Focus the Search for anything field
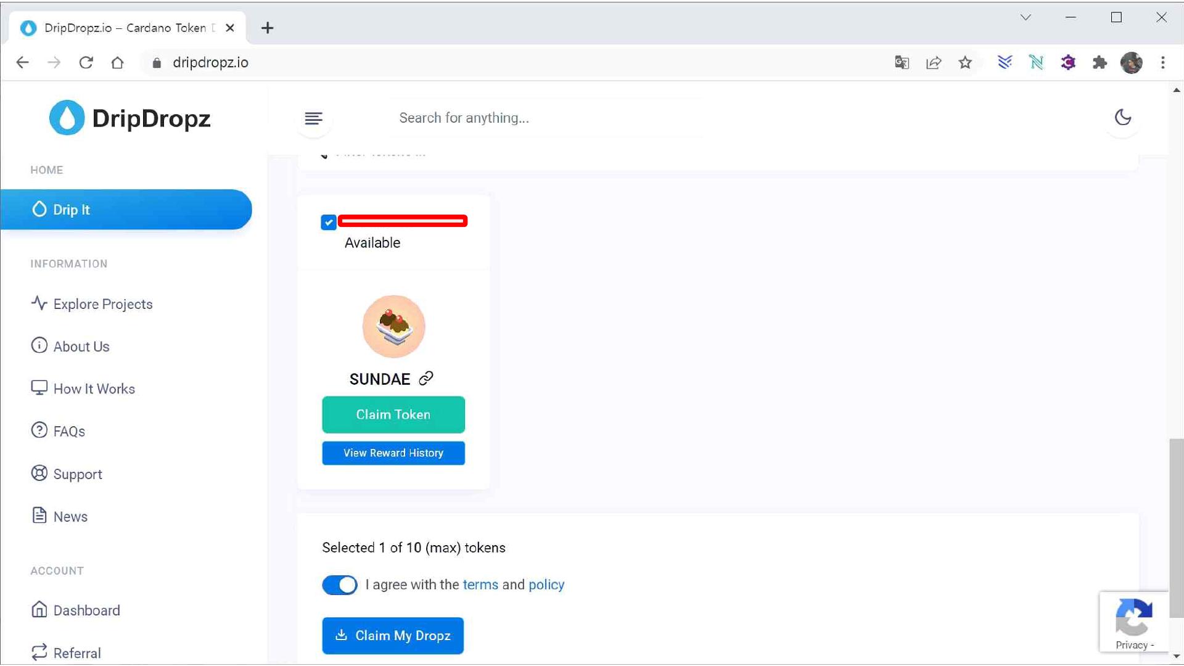This screenshot has width=1184, height=666. [549, 118]
